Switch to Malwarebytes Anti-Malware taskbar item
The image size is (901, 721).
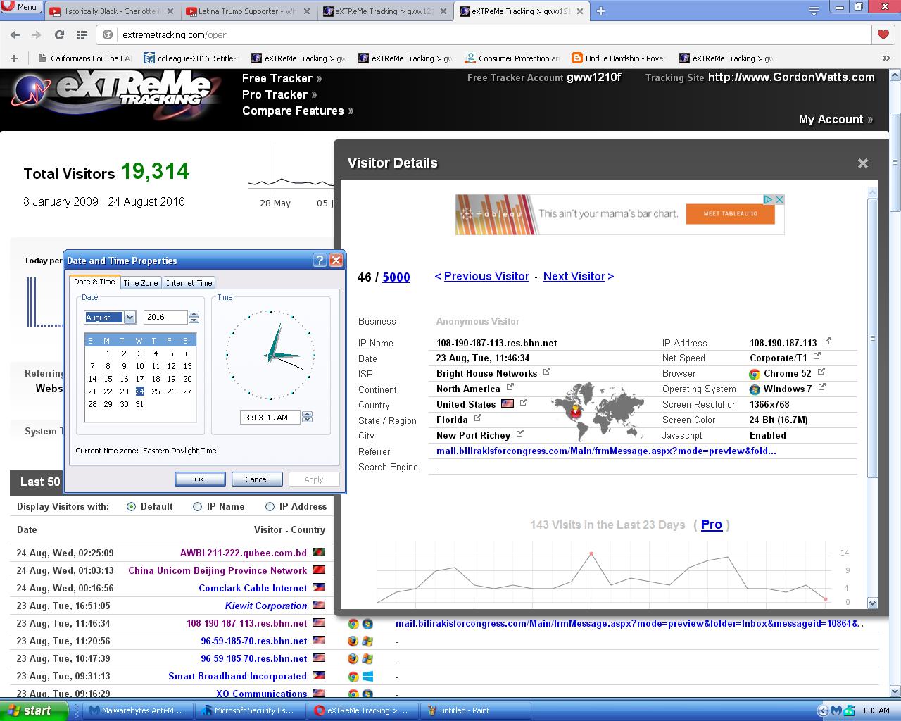point(137,710)
